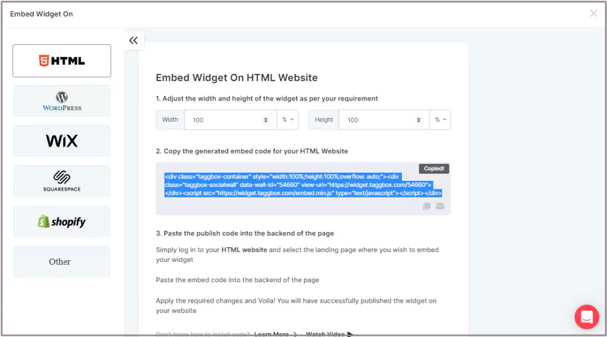Pick the Squarespace platform option
This screenshot has height=337, width=607.
pyautogui.click(x=62, y=181)
